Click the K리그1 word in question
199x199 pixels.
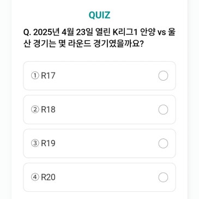click(x=125, y=33)
